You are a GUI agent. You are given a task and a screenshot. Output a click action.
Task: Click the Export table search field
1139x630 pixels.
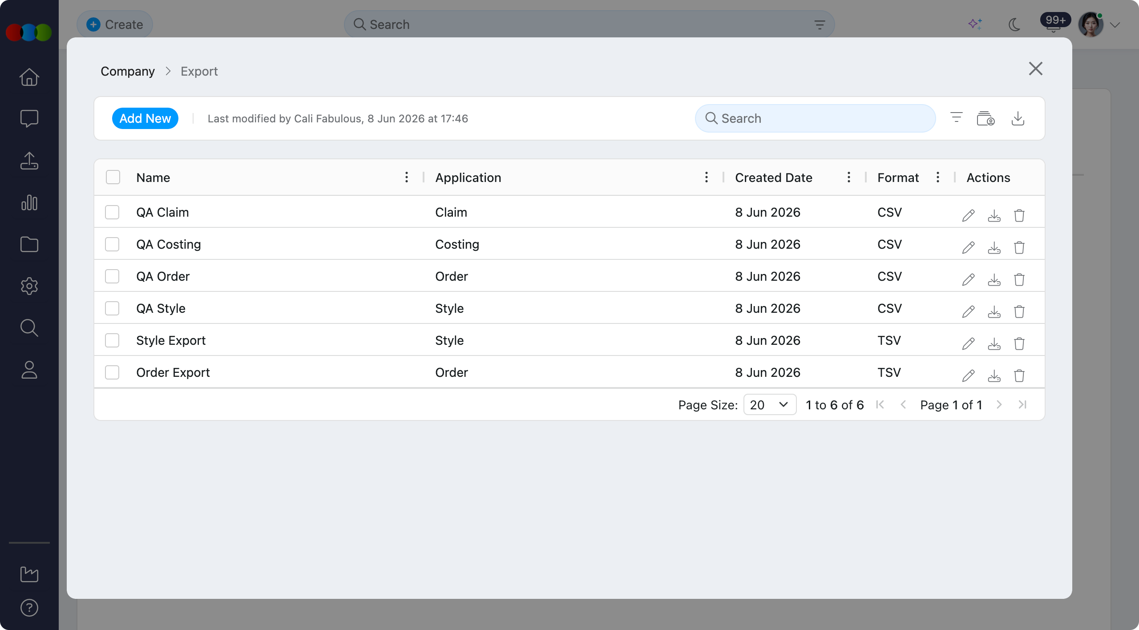tap(815, 118)
